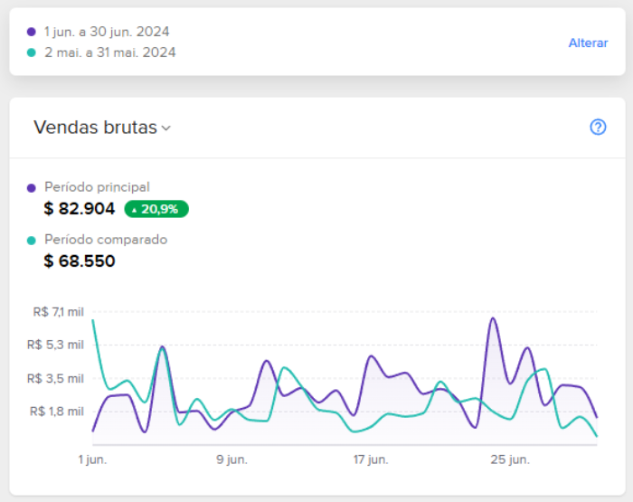633x502 pixels.
Task: Click the '17 jun.' x-axis label
Action: (371, 459)
